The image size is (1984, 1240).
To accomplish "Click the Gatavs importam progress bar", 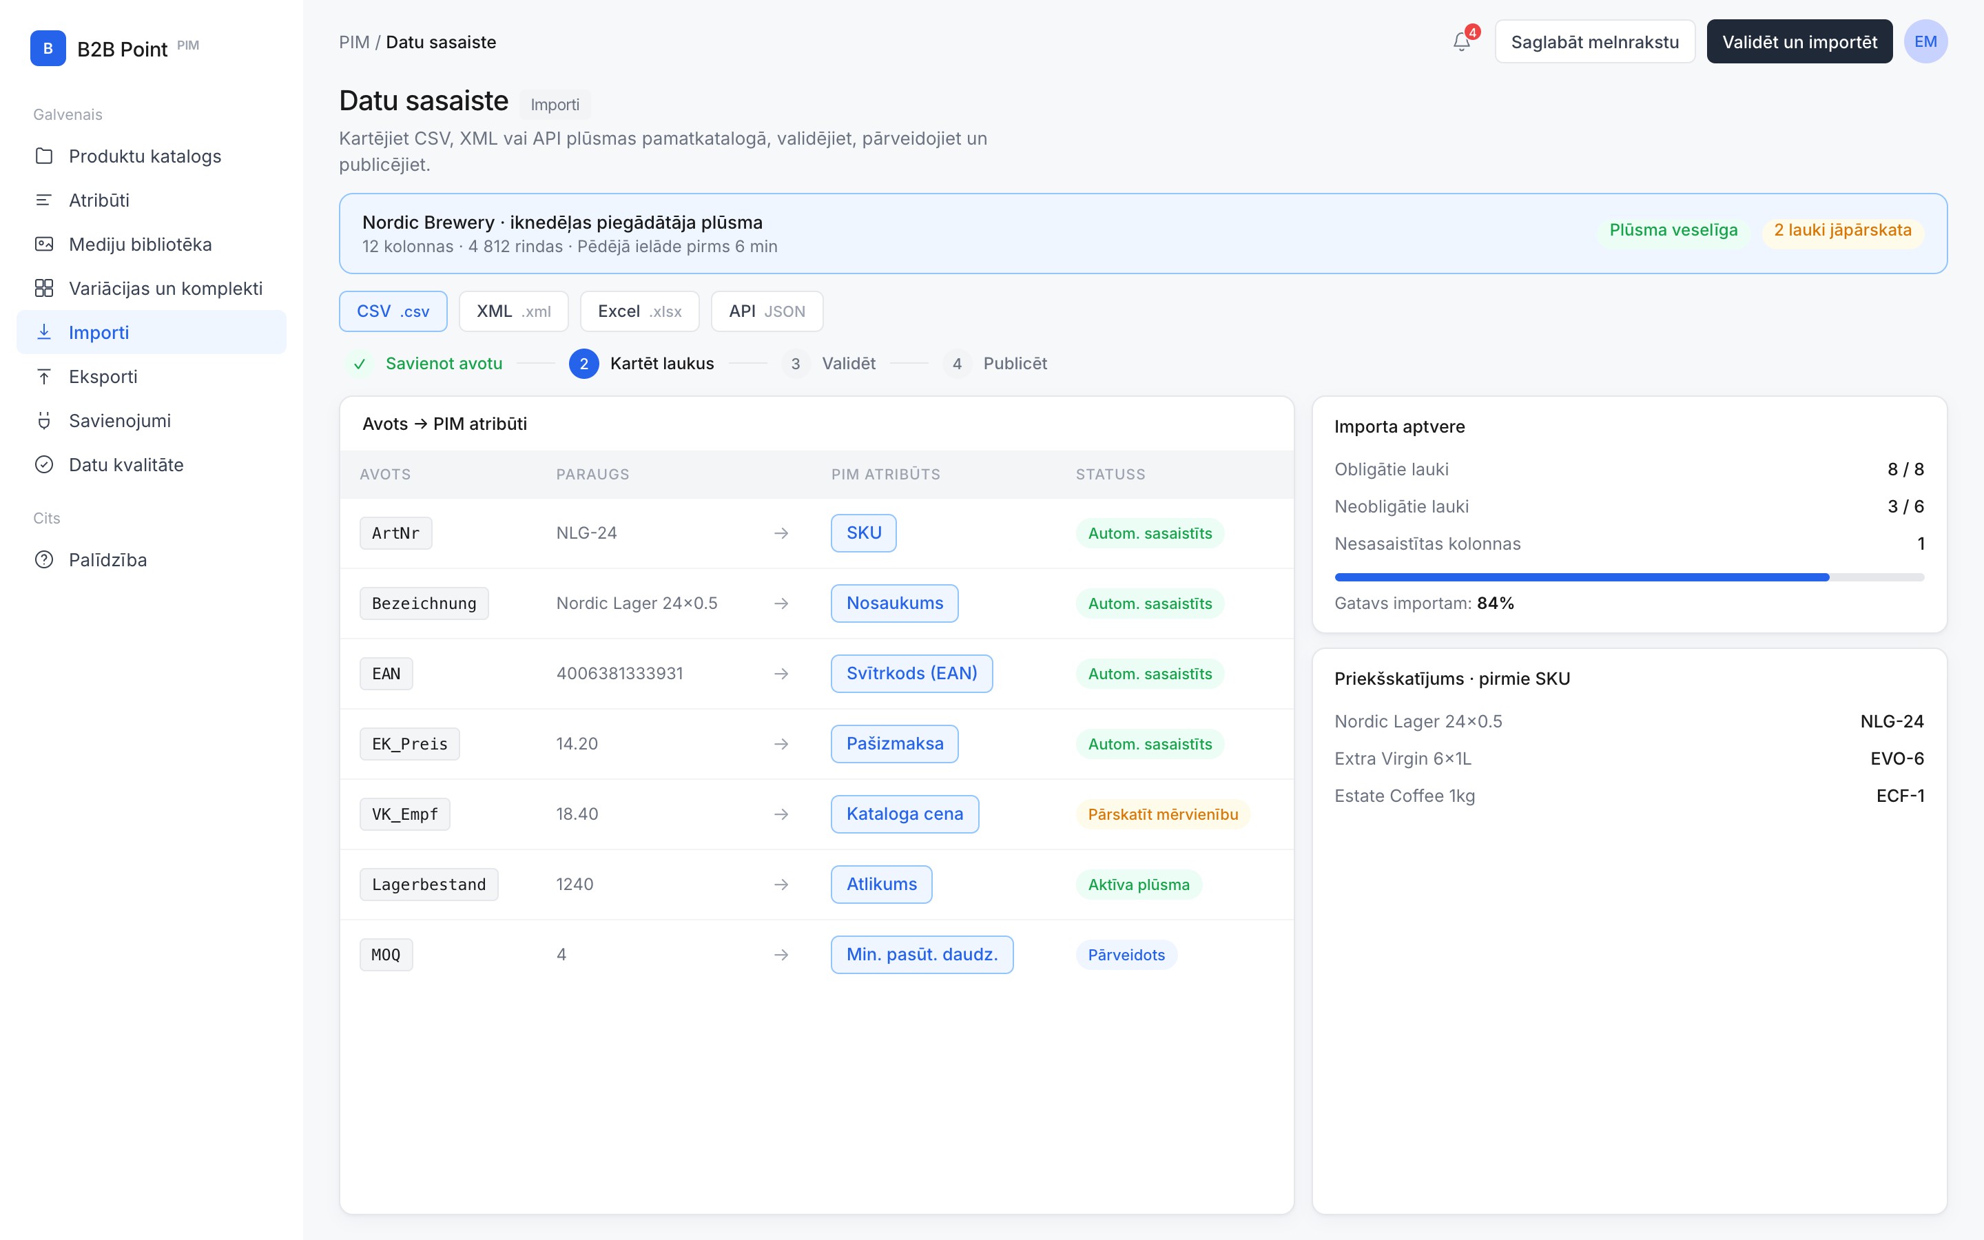I will point(1629,577).
